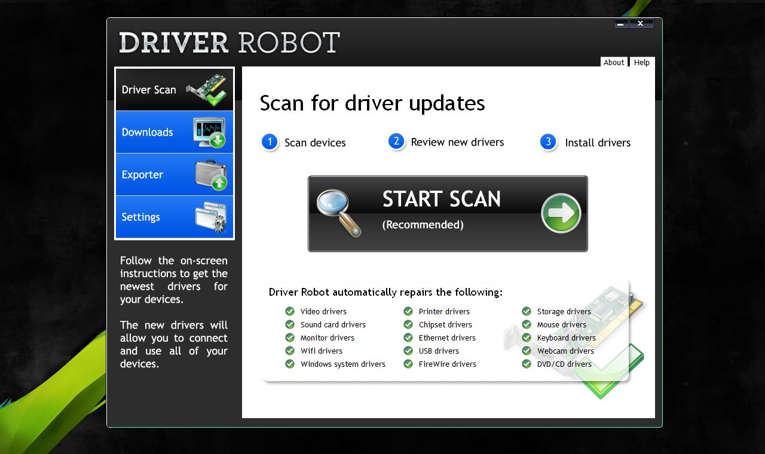Open the Exporter section
The image size is (765, 454).
tap(174, 174)
